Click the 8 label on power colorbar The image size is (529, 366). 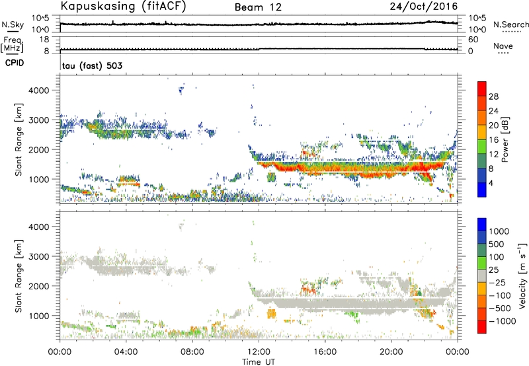point(491,169)
